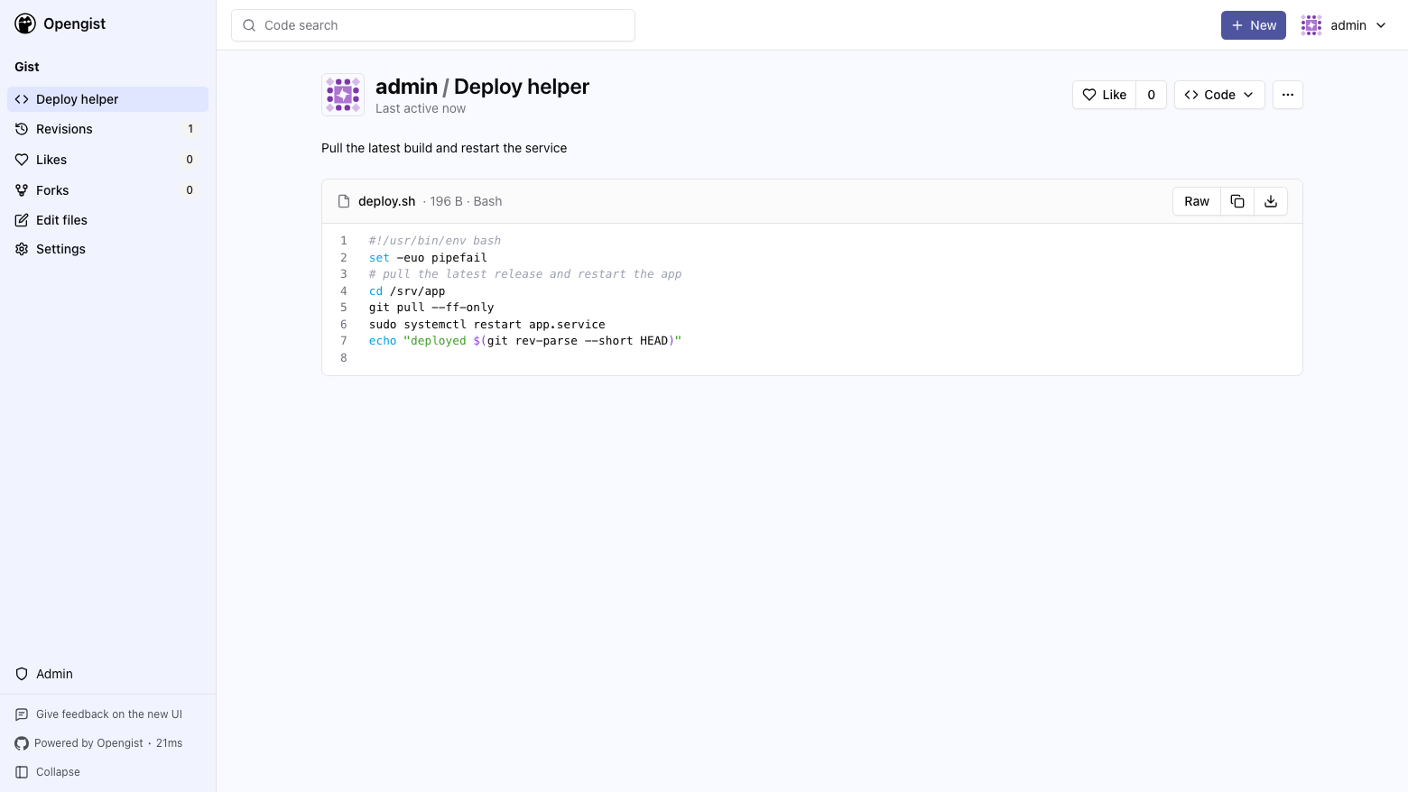The image size is (1408, 792).
Task: Click line number 6
Action: [x=343, y=325]
